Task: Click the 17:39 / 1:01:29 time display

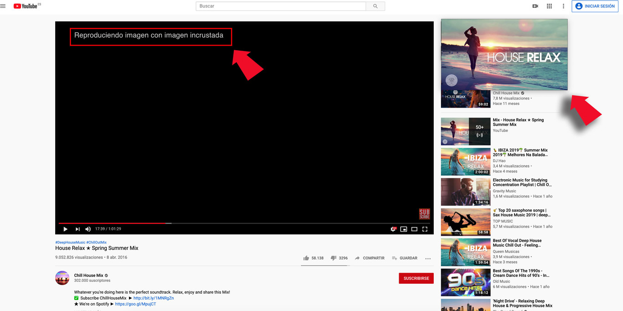Action: coord(108,229)
